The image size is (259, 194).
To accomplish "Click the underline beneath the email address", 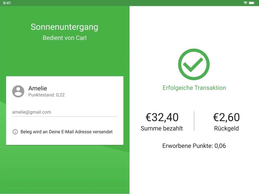I will point(65,116).
